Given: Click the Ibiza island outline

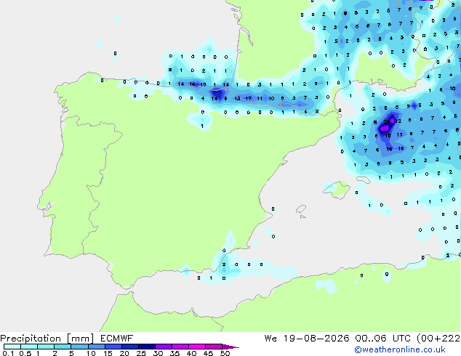Looking at the screenshot, I should pyautogui.click(x=301, y=209).
